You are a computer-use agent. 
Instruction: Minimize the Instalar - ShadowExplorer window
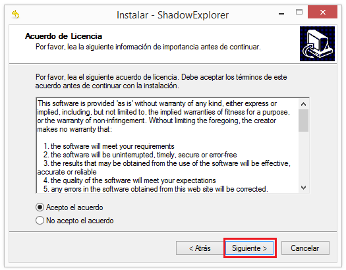(281, 14)
